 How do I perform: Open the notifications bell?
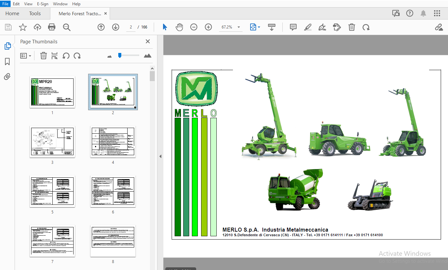[x=423, y=14]
